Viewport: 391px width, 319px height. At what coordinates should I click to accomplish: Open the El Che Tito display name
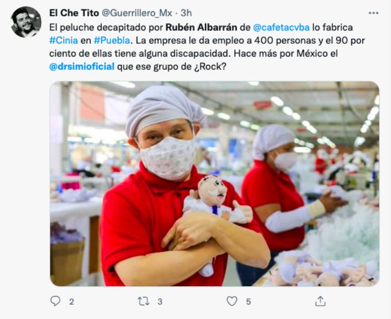[74, 13]
